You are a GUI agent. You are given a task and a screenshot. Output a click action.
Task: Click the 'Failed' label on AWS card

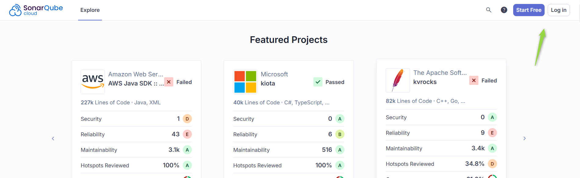click(x=184, y=82)
